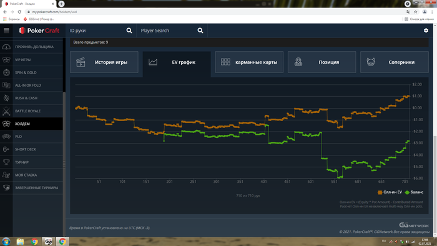Click the browser address bar URL
Image resolution: width=437 pixels, height=246 pixels.
coord(54,12)
